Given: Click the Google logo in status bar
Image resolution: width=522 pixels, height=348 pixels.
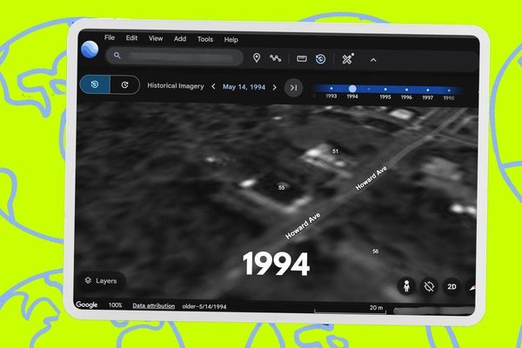Looking at the screenshot, I should pyautogui.click(x=86, y=304).
